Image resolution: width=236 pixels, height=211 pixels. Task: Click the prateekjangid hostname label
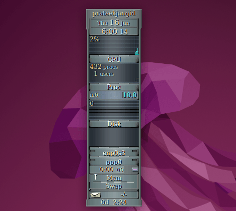point(114,13)
